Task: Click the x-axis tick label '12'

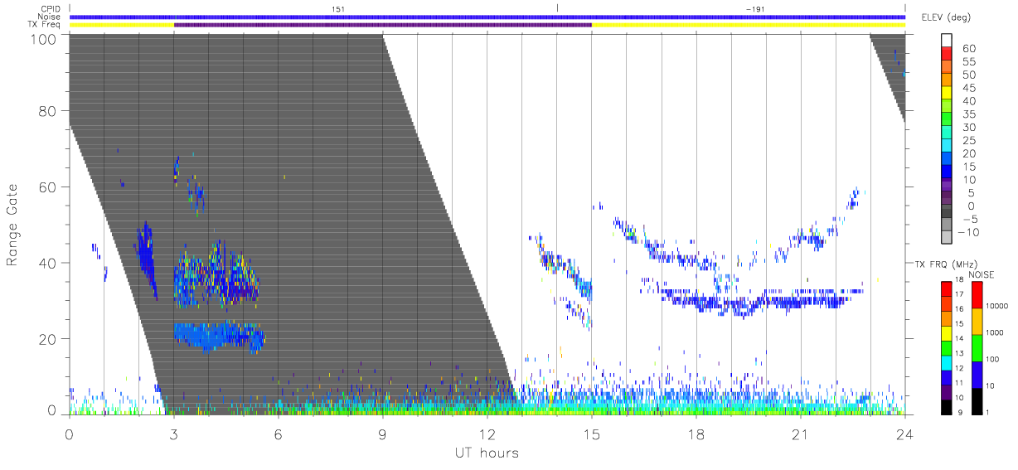Action: pyautogui.click(x=487, y=435)
